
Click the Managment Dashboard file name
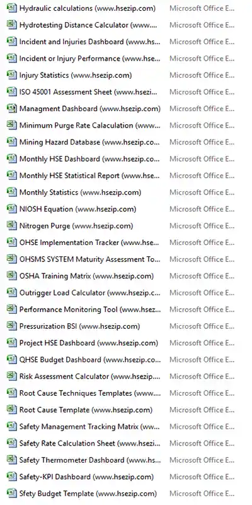point(90,109)
